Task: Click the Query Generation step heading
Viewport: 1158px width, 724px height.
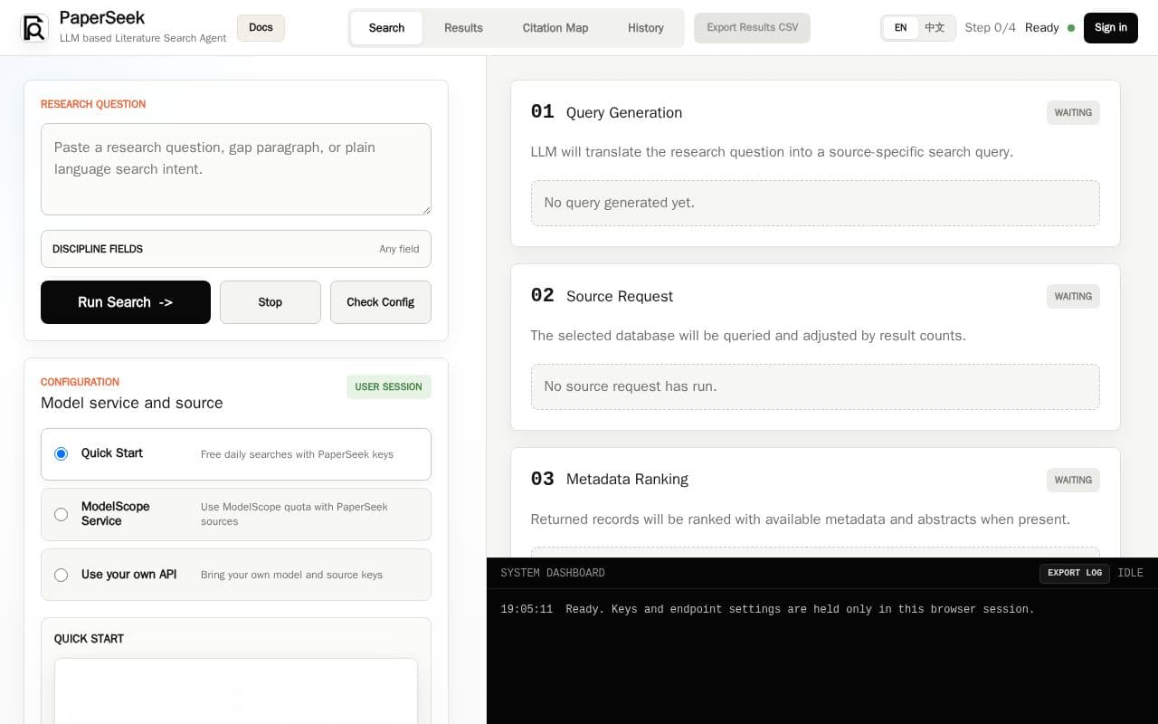Action: pyautogui.click(x=624, y=112)
